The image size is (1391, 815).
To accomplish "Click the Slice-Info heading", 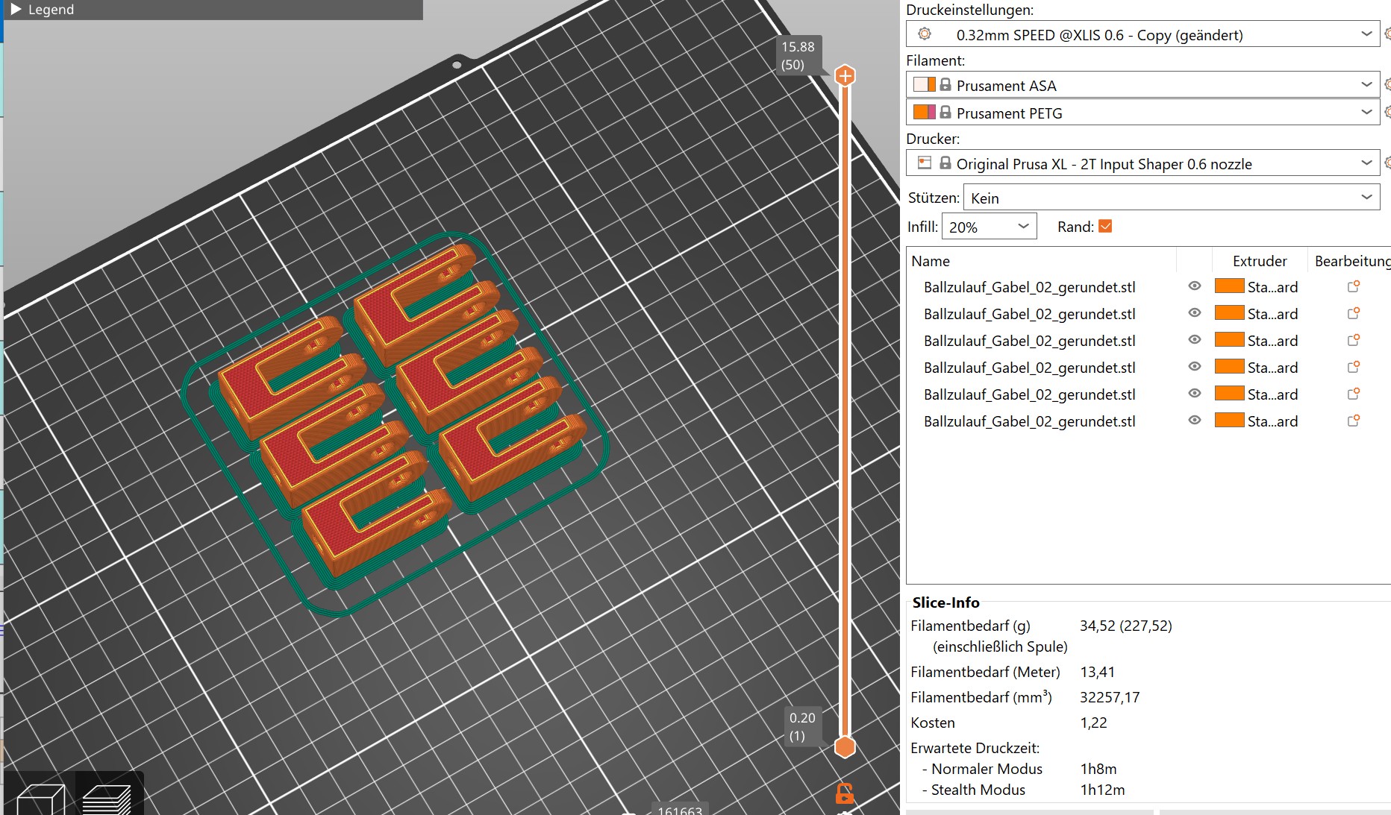I will click(x=945, y=602).
